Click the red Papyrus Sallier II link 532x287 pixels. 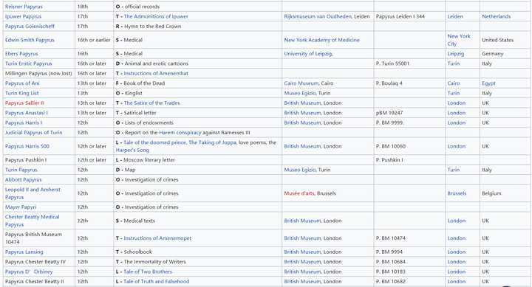24,103
